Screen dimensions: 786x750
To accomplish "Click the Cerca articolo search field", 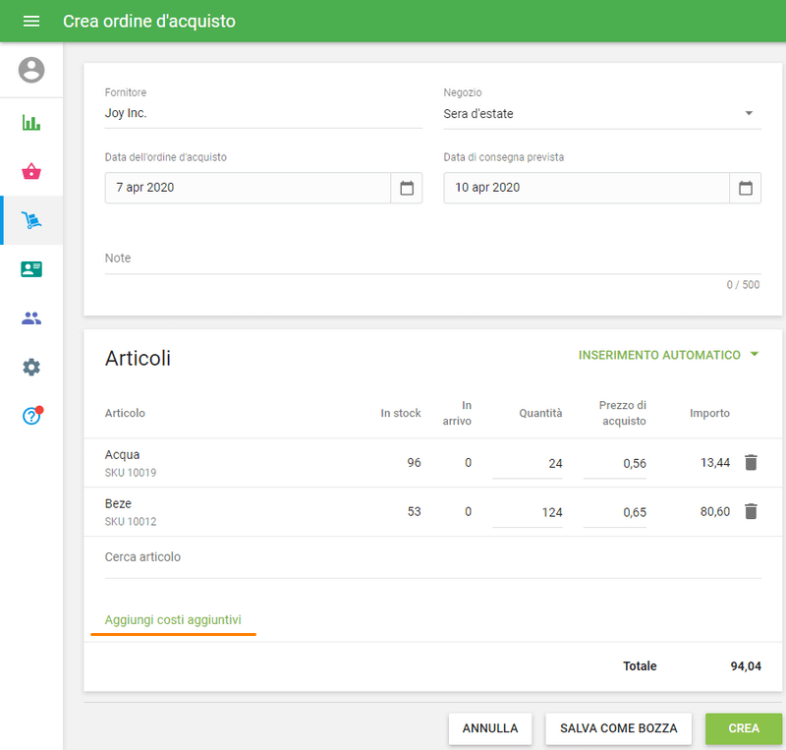I will [432, 557].
